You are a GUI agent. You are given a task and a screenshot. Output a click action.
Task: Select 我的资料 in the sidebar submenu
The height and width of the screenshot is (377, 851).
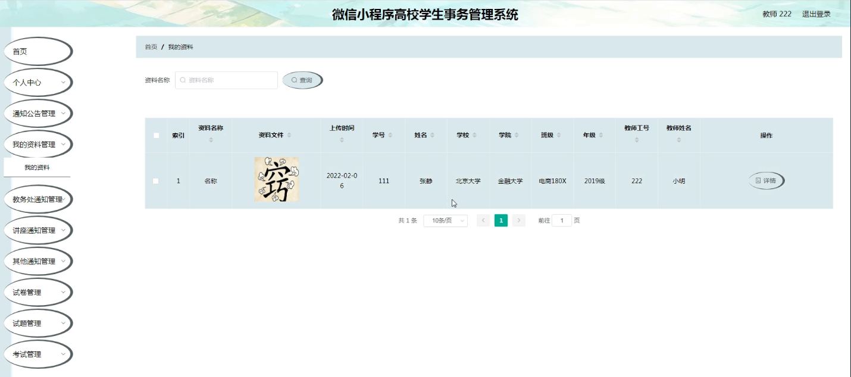[37, 168]
